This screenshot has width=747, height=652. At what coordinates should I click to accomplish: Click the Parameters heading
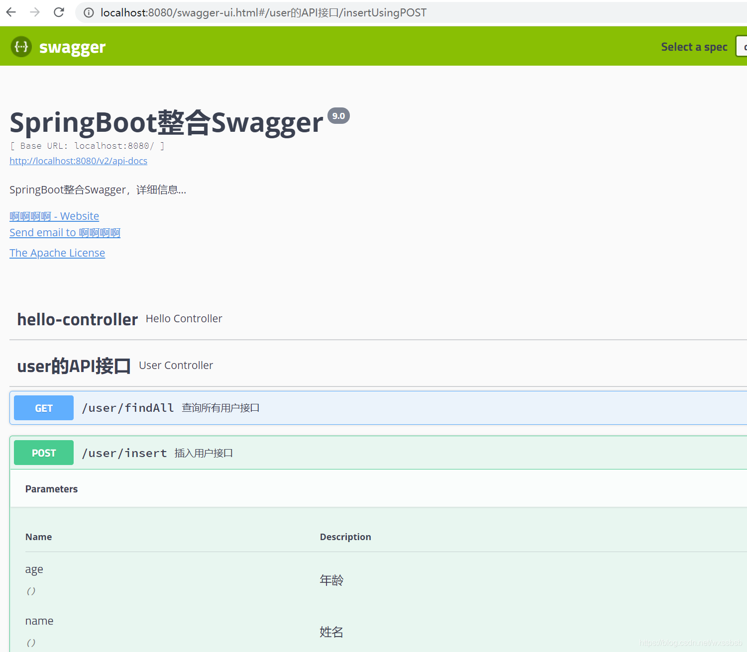(x=51, y=489)
